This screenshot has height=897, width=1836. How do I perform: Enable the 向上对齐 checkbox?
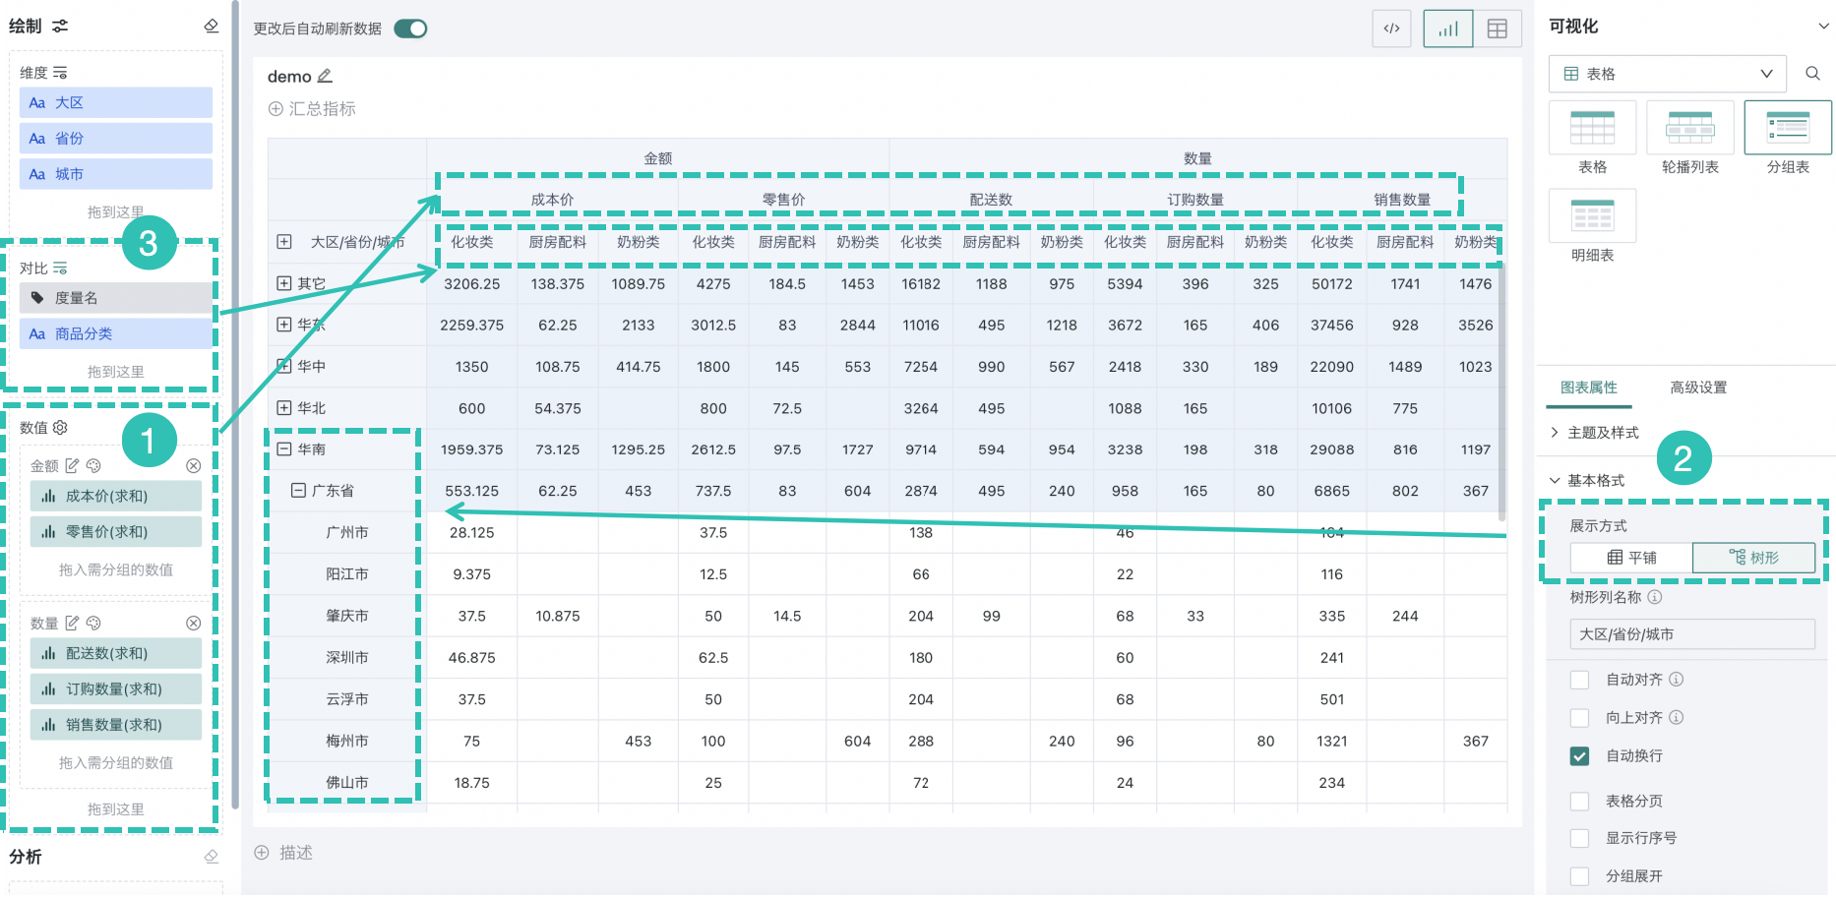point(1580,718)
